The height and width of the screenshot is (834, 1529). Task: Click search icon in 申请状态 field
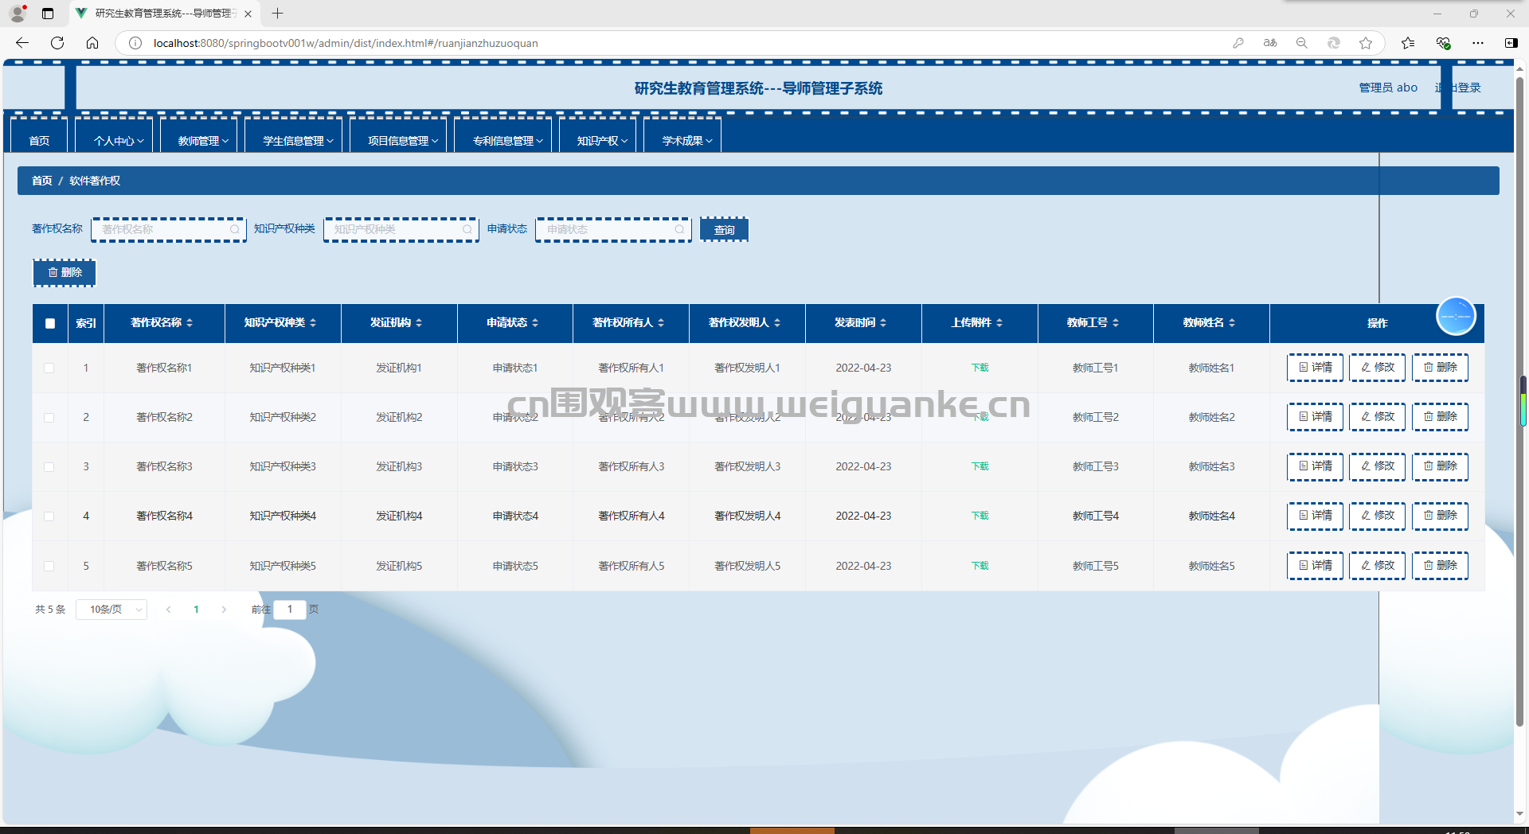click(679, 229)
